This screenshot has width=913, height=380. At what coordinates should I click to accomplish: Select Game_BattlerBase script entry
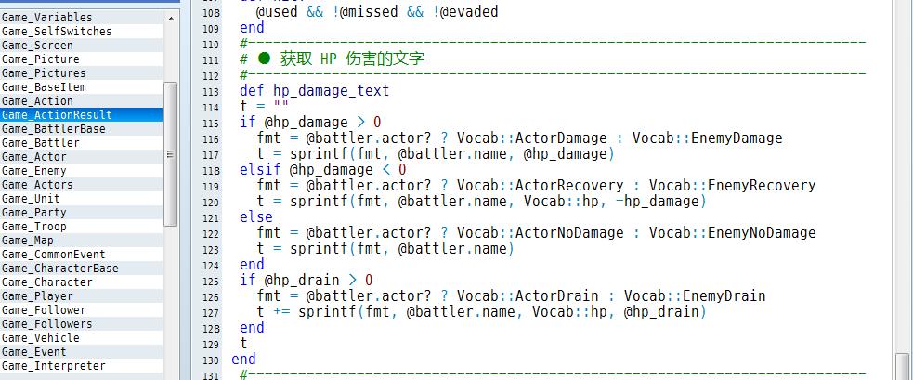tap(82, 129)
